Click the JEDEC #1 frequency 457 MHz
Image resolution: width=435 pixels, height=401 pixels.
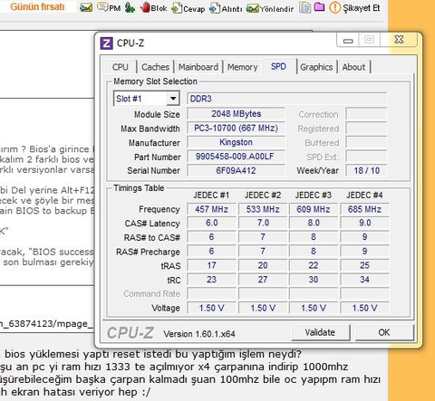211,209
